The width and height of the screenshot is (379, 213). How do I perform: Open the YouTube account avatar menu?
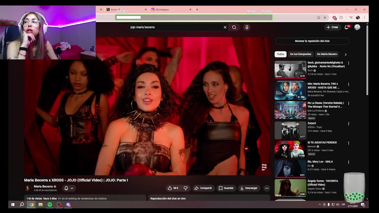pyautogui.click(x=357, y=27)
